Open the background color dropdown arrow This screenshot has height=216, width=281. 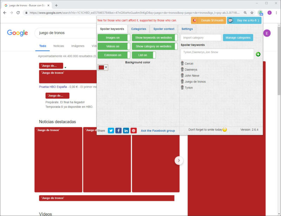(x=106, y=67)
